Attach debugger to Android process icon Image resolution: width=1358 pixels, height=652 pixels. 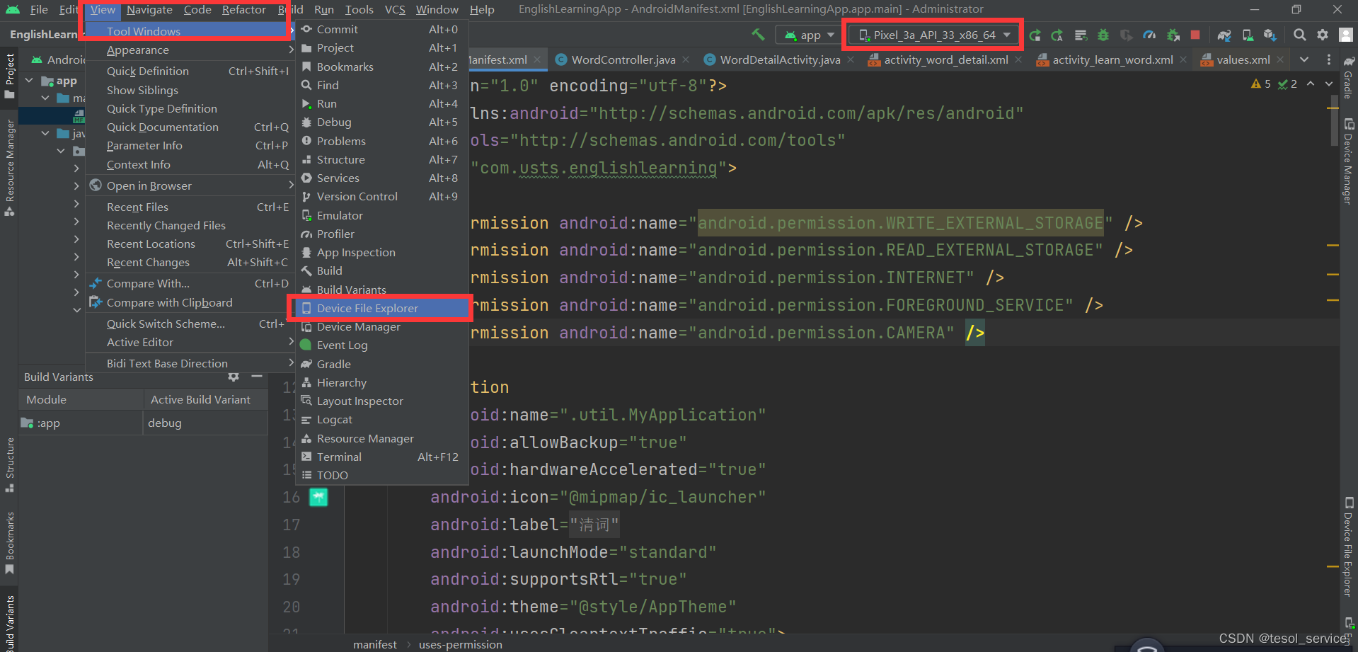1174,34
